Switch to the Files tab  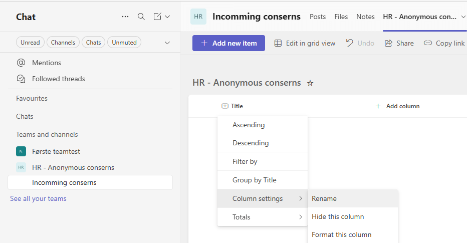341,17
